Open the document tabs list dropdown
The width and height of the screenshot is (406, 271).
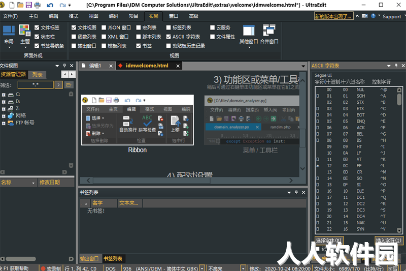click(x=303, y=66)
